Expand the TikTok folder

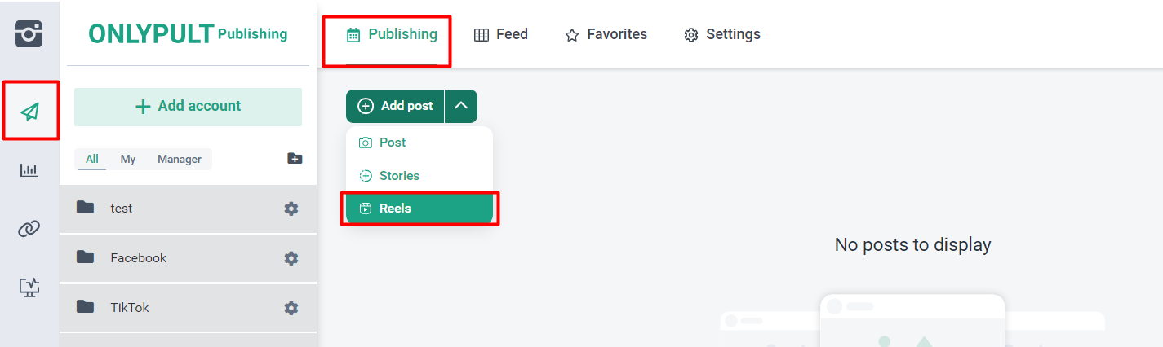coord(129,308)
